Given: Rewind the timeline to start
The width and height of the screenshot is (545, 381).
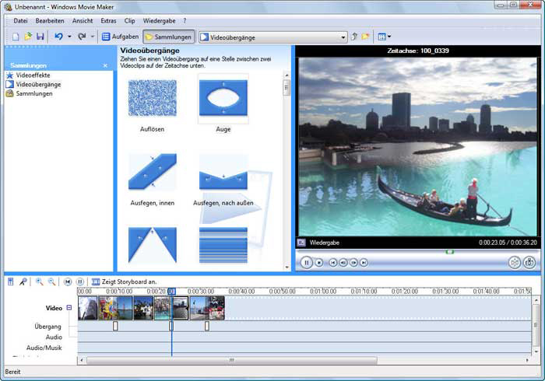Looking at the screenshot, I should [68, 281].
